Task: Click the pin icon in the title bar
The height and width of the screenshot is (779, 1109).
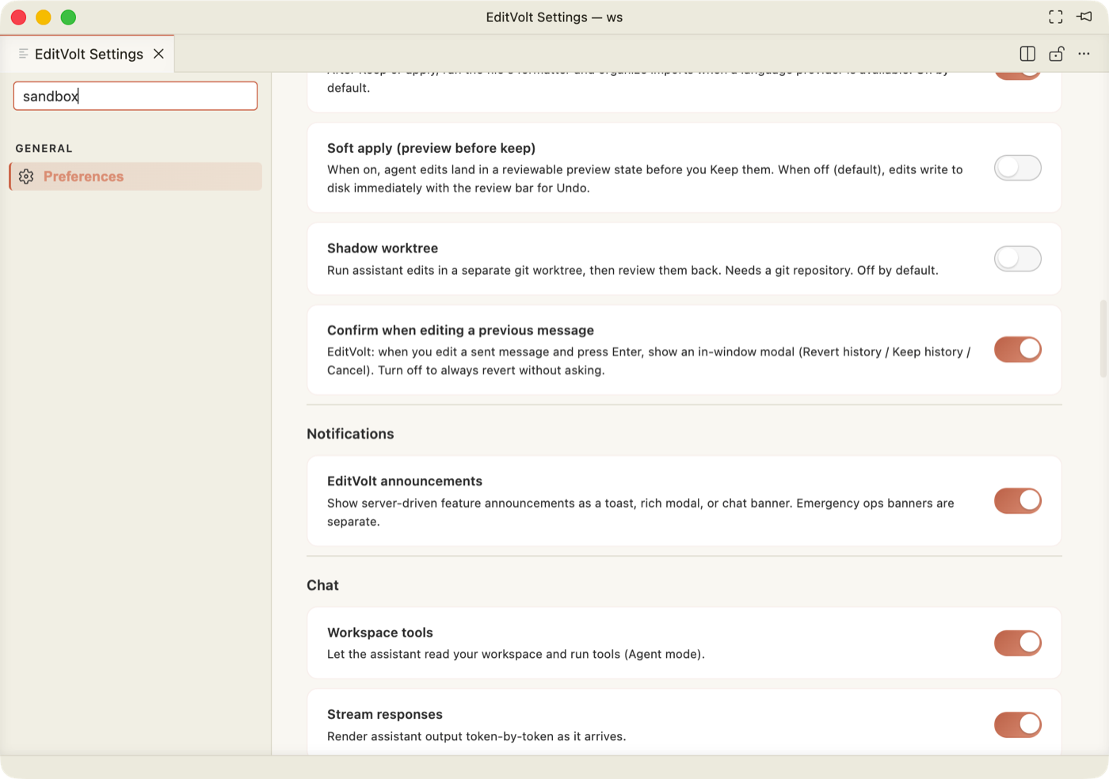Action: pos(1084,17)
